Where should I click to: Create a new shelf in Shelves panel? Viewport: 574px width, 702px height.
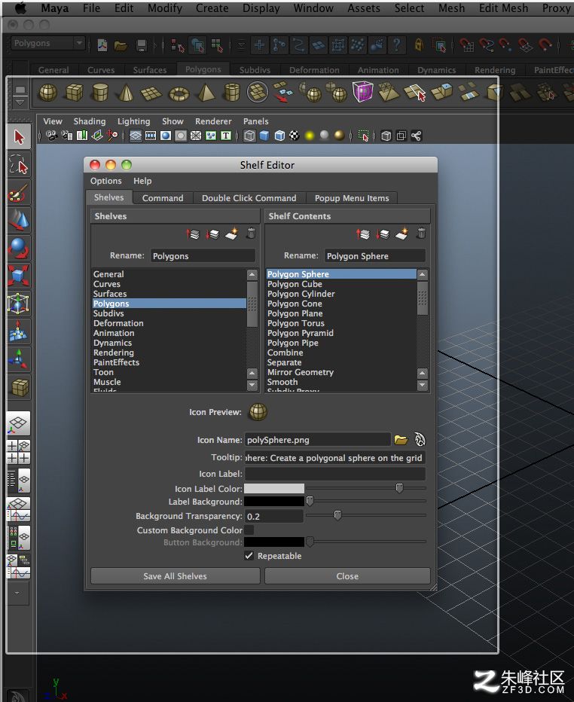(231, 233)
